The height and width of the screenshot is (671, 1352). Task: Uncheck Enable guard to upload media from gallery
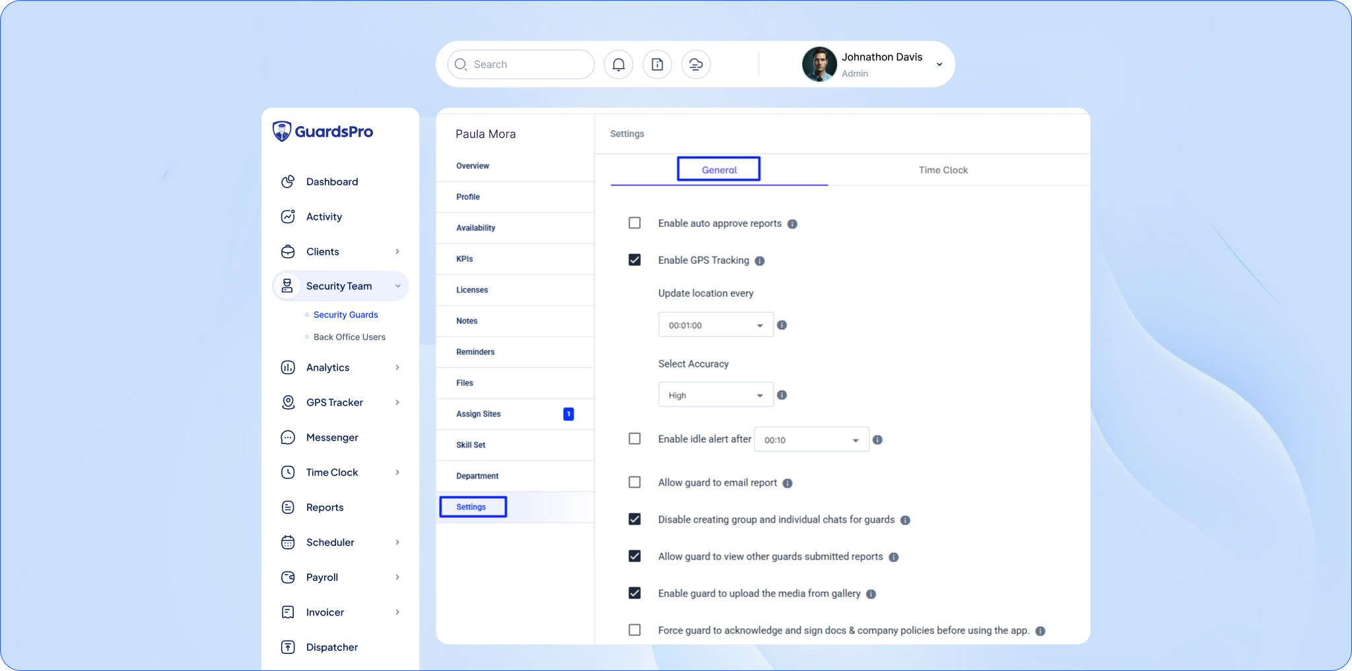click(634, 593)
